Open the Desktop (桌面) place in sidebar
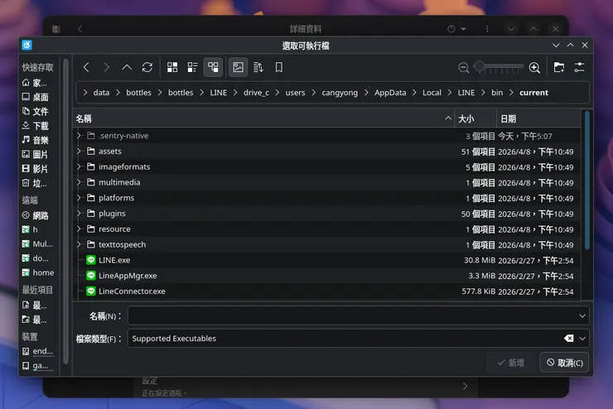The width and height of the screenshot is (613, 409). [35, 97]
